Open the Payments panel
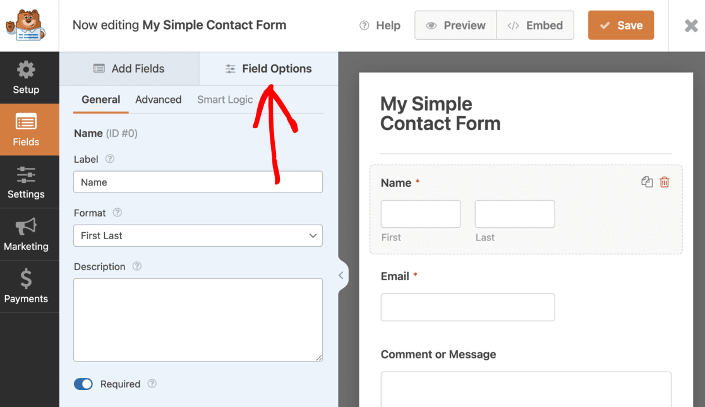705x407 pixels. pyautogui.click(x=27, y=286)
